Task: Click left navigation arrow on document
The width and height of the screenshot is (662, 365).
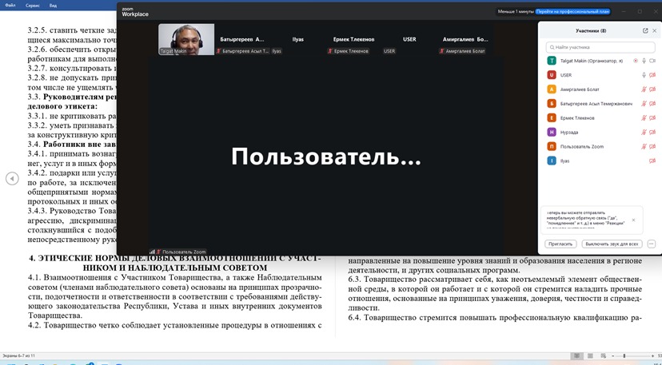Action: point(11,179)
